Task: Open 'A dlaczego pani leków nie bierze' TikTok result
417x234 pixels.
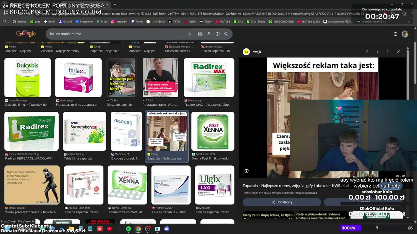Action: click(x=121, y=77)
